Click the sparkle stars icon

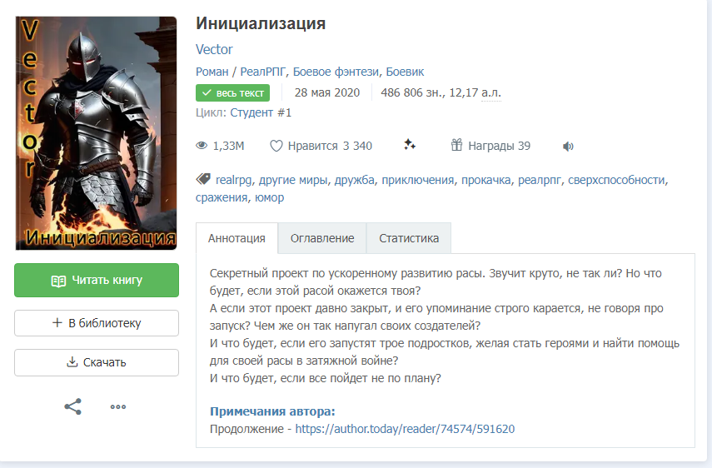(x=410, y=145)
